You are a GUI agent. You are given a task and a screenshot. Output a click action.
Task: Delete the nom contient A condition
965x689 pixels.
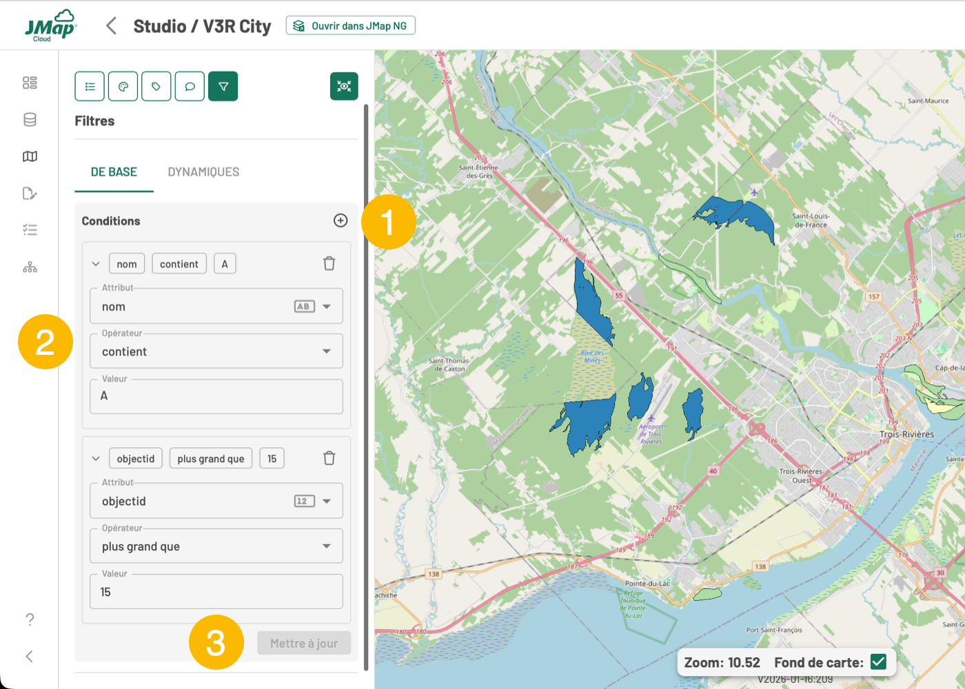329,263
